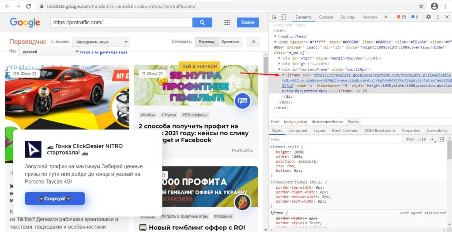Click the browser address bar
Viewport: 452px width, 232px height.
(228, 6)
